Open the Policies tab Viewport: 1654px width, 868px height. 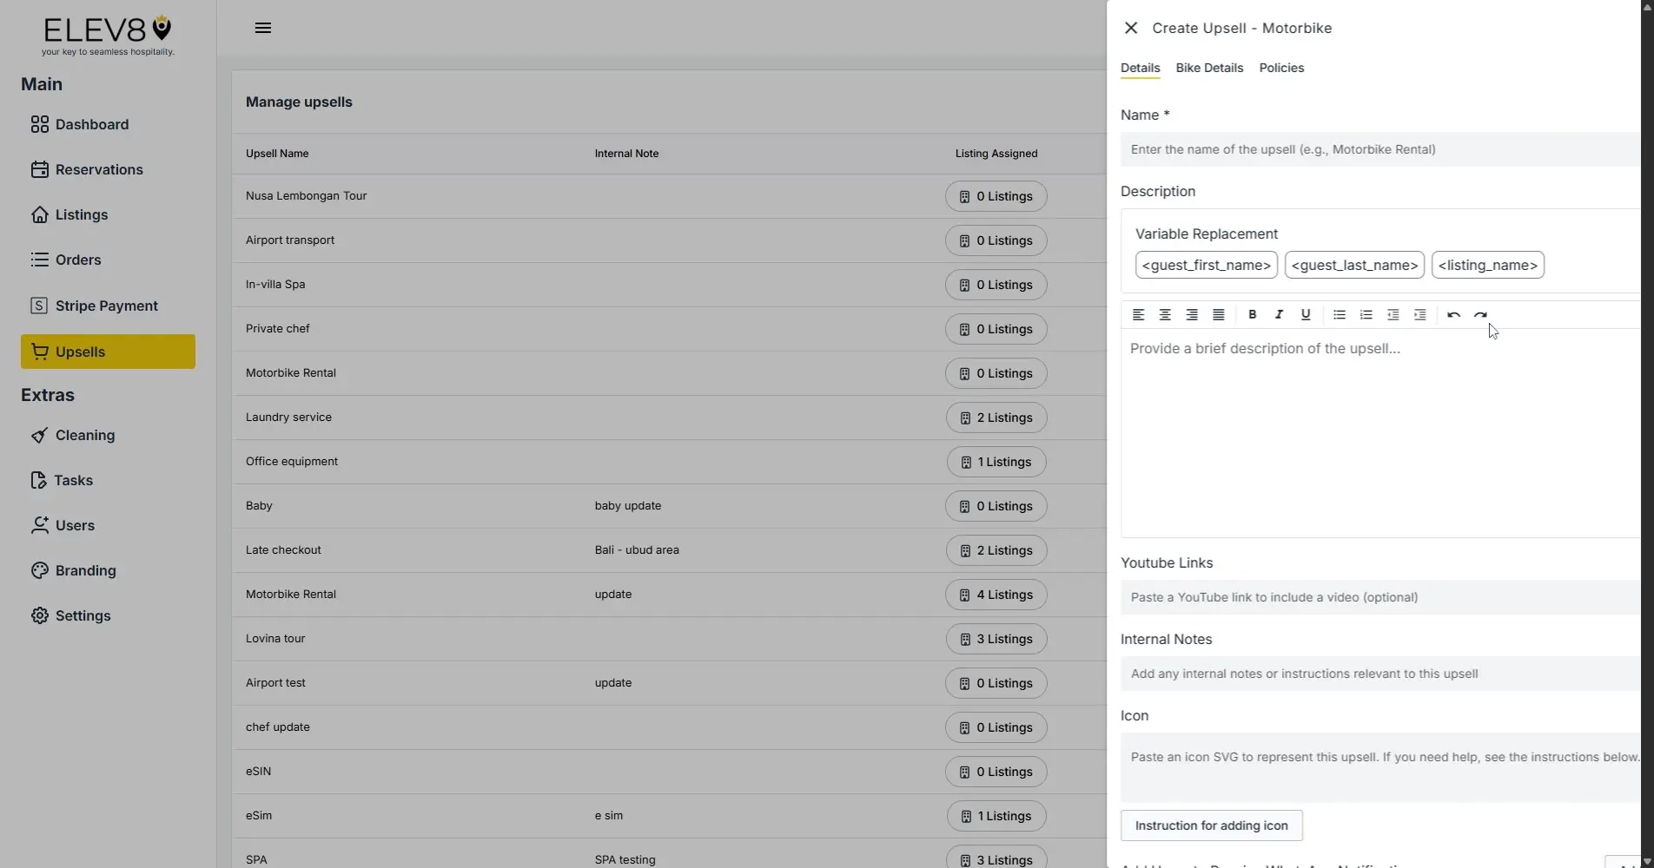pos(1280,68)
